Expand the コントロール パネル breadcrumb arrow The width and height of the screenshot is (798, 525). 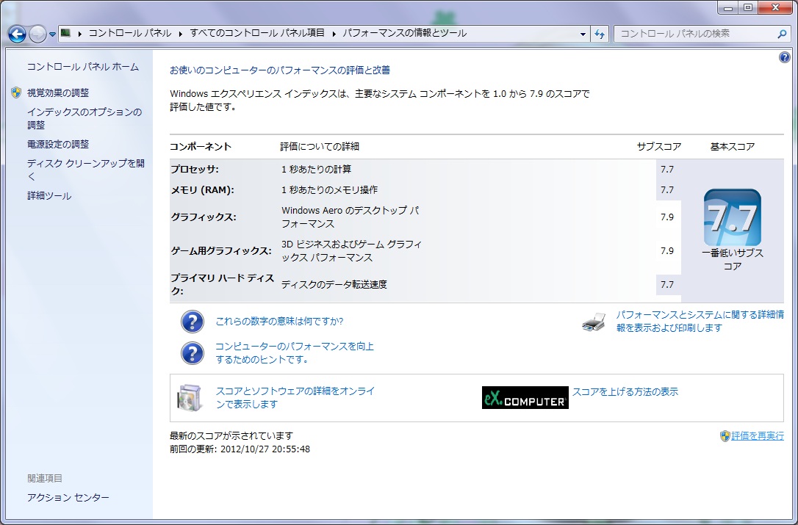180,33
